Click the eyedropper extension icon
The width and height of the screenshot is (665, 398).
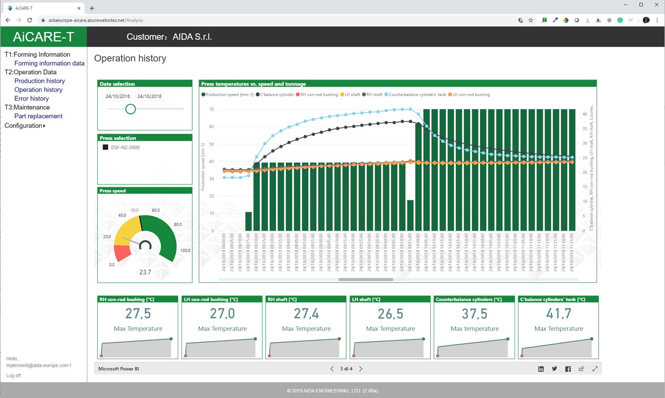pyautogui.click(x=555, y=20)
